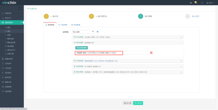Click the 添加限速策略 add button
The width and height of the screenshot is (218, 110).
(81, 48)
